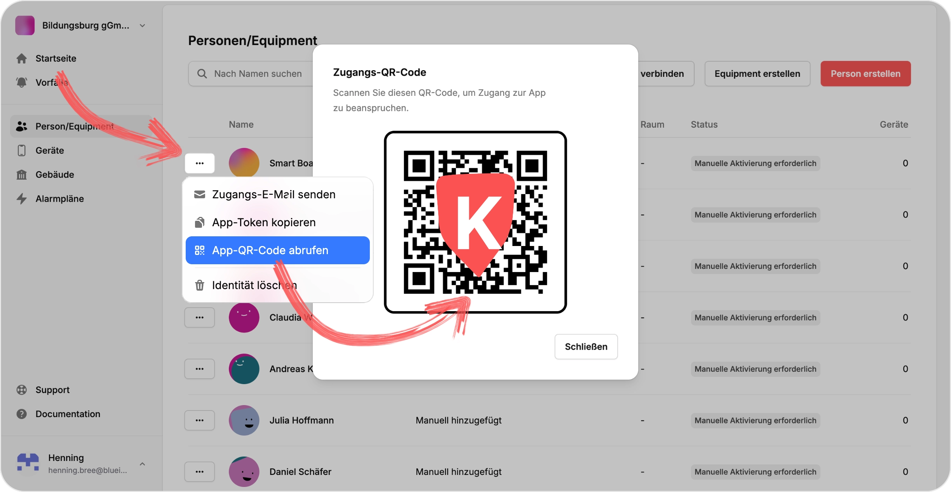The height and width of the screenshot is (492, 951).
Task: Click the trash icon for Identität löschen
Action: (x=200, y=285)
